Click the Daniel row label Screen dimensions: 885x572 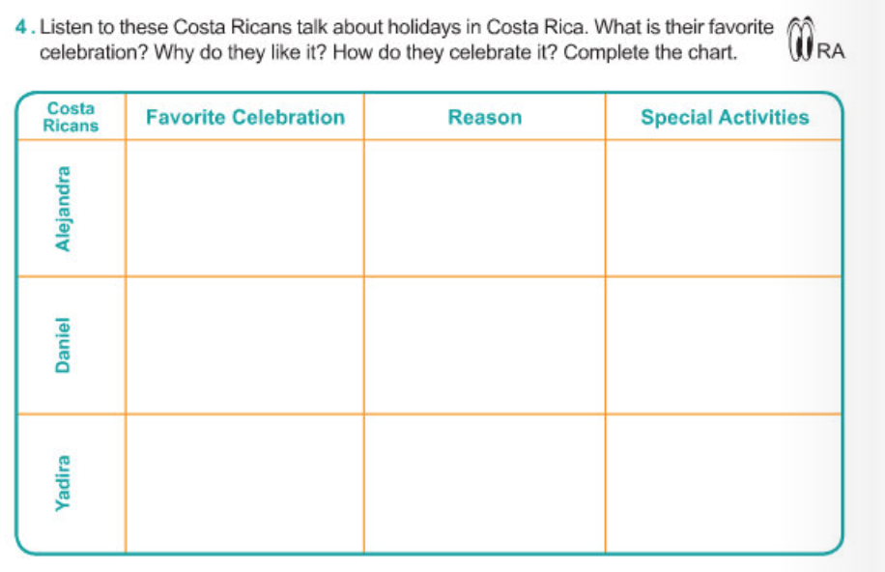click(64, 345)
